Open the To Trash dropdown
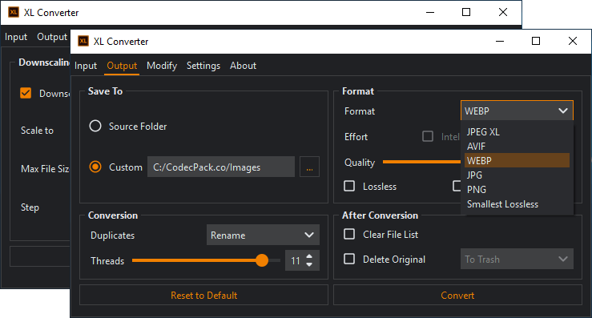The image size is (592, 318). tap(517, 259)
